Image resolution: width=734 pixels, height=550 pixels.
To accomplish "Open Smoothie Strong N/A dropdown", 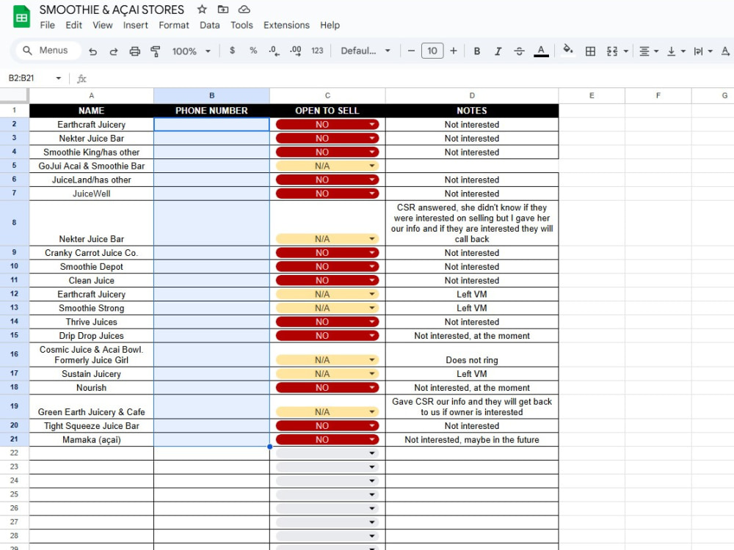I will pyautogui.click(x=327, y=308).
